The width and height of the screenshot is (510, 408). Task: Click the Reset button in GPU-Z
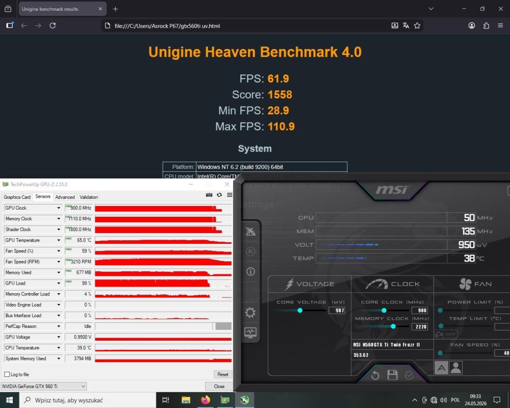click(x=223, y=374)
